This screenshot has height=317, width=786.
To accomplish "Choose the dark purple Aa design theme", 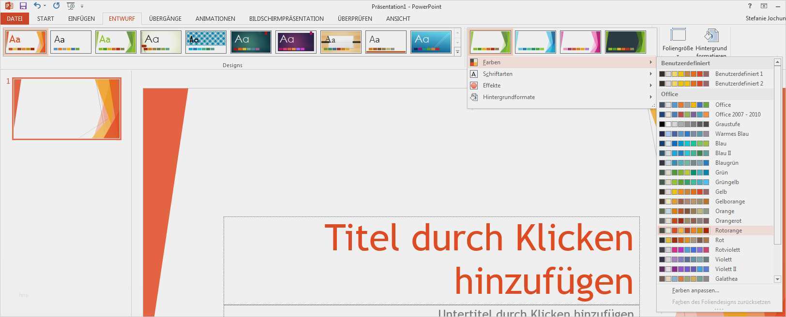I will click(x=296, y=42).
